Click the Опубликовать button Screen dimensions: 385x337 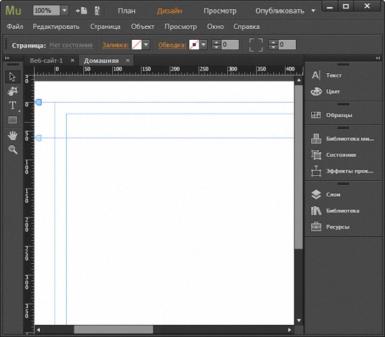coord(280,11)
